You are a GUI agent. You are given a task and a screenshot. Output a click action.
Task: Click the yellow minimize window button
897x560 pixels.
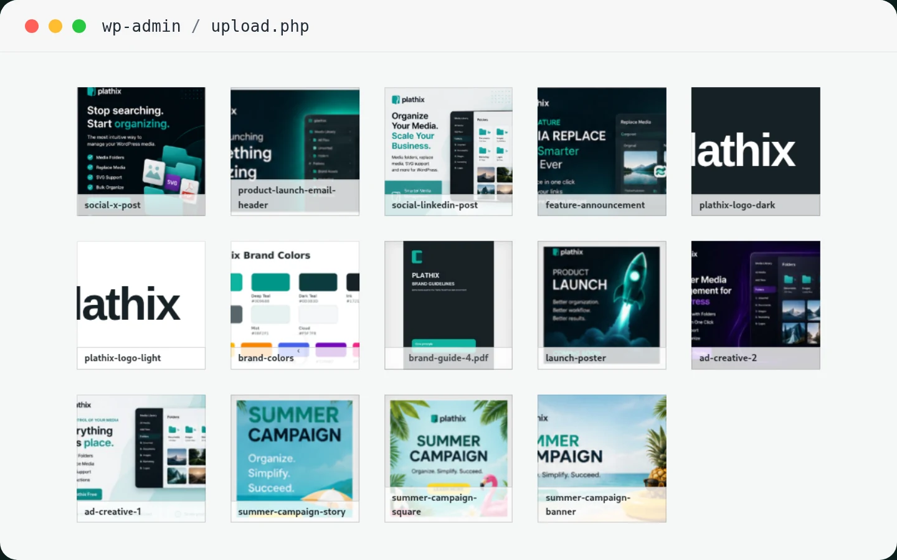(x=55, y=26)
